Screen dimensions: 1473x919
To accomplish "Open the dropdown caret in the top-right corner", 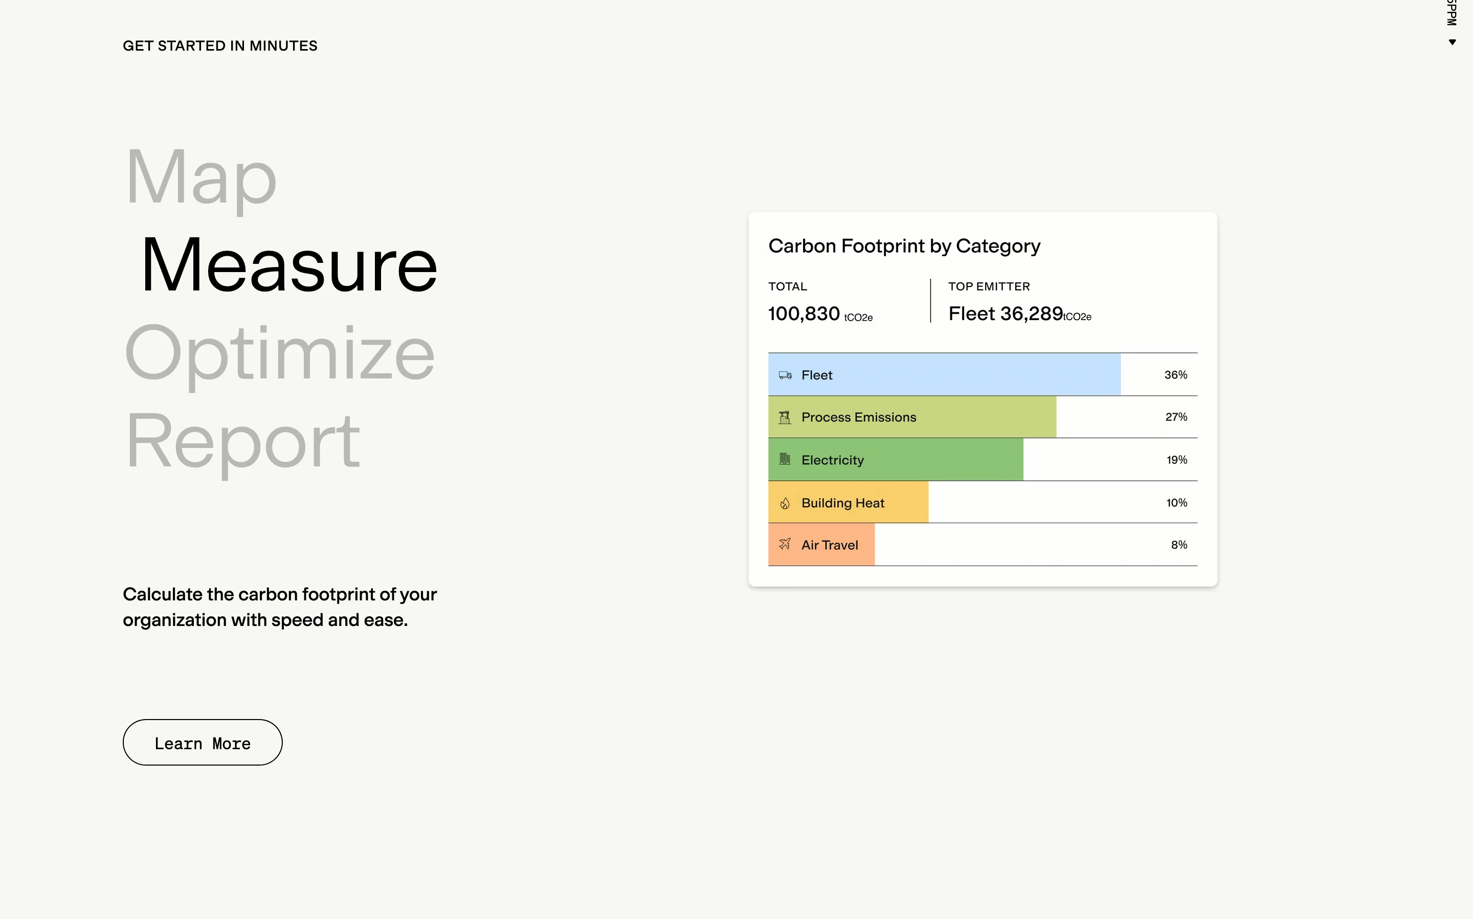I will point(1453,42).
